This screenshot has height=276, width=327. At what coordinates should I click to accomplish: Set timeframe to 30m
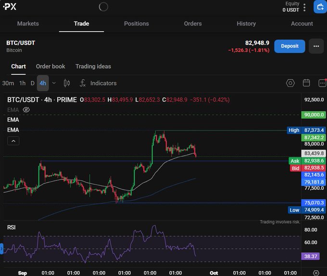click(8, 83)
